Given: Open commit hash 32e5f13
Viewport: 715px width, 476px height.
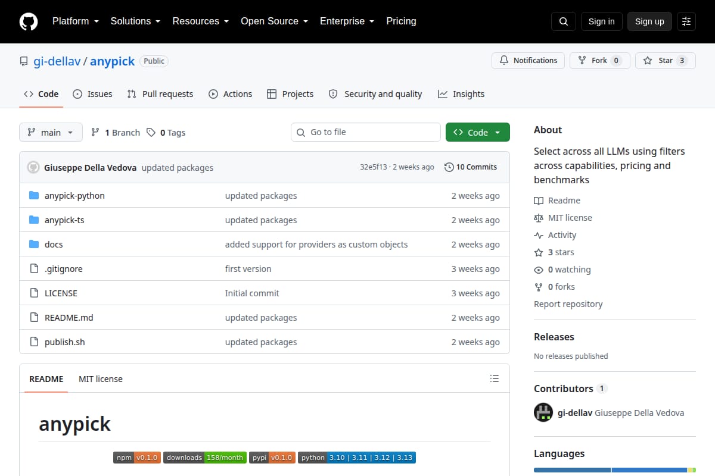Looking at the screenshot, I should pyautogui.click(x=374, y=167).
